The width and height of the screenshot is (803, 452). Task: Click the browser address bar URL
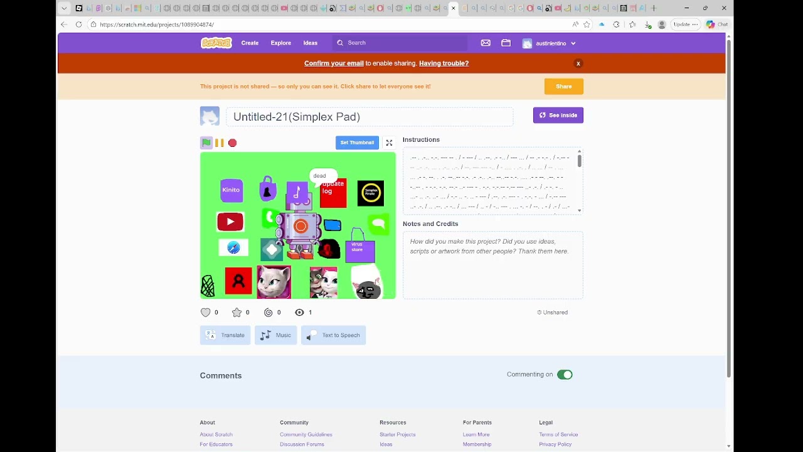(x=157, y=24)
